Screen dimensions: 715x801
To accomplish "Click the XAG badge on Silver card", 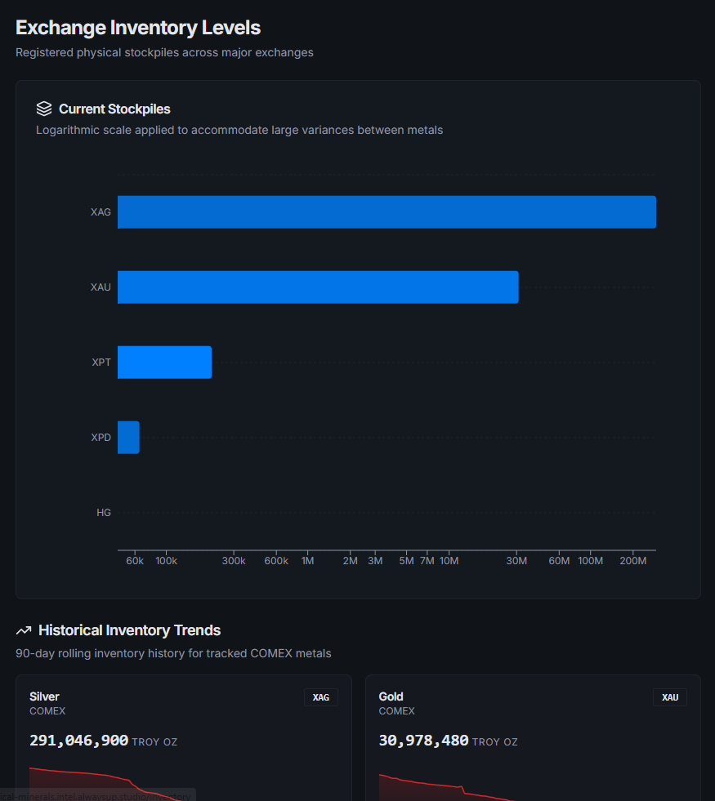I will [x=321, y=697].
